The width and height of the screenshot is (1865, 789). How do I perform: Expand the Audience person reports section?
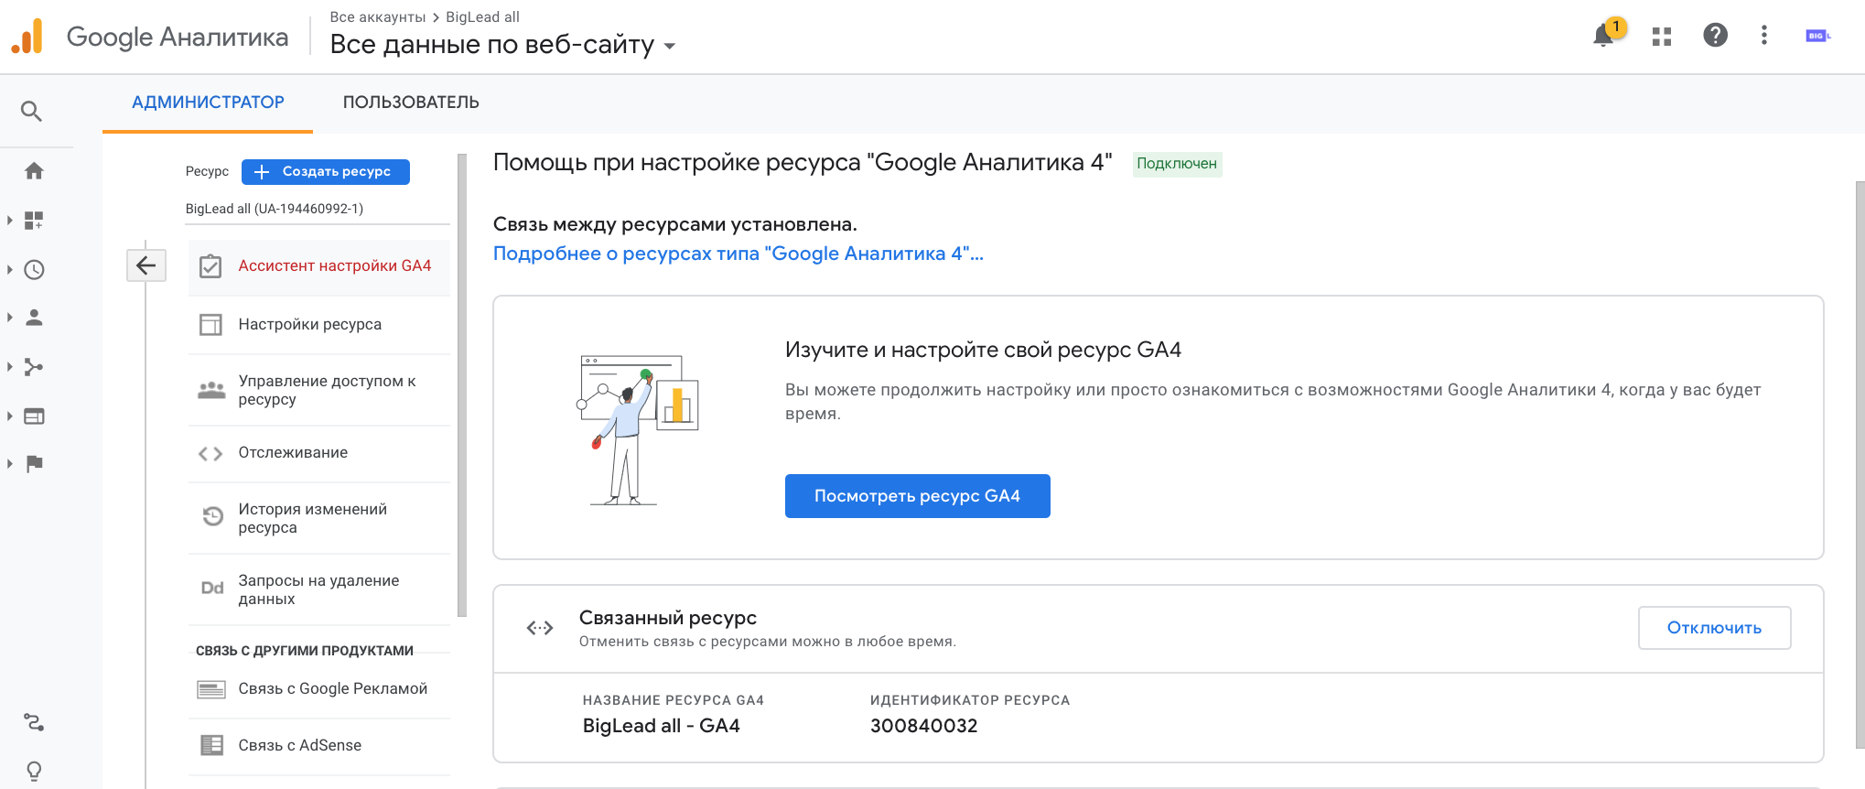coord(34,318)
